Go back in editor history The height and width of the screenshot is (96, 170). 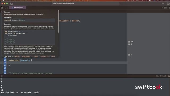(5, 8)
